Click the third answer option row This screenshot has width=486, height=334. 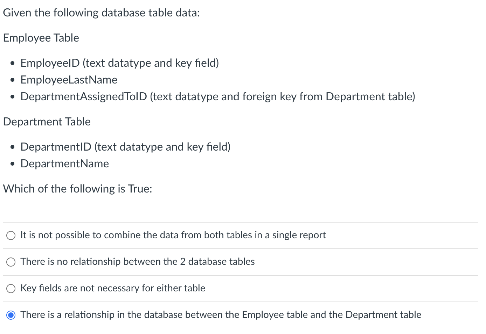(x=113, y=288)
